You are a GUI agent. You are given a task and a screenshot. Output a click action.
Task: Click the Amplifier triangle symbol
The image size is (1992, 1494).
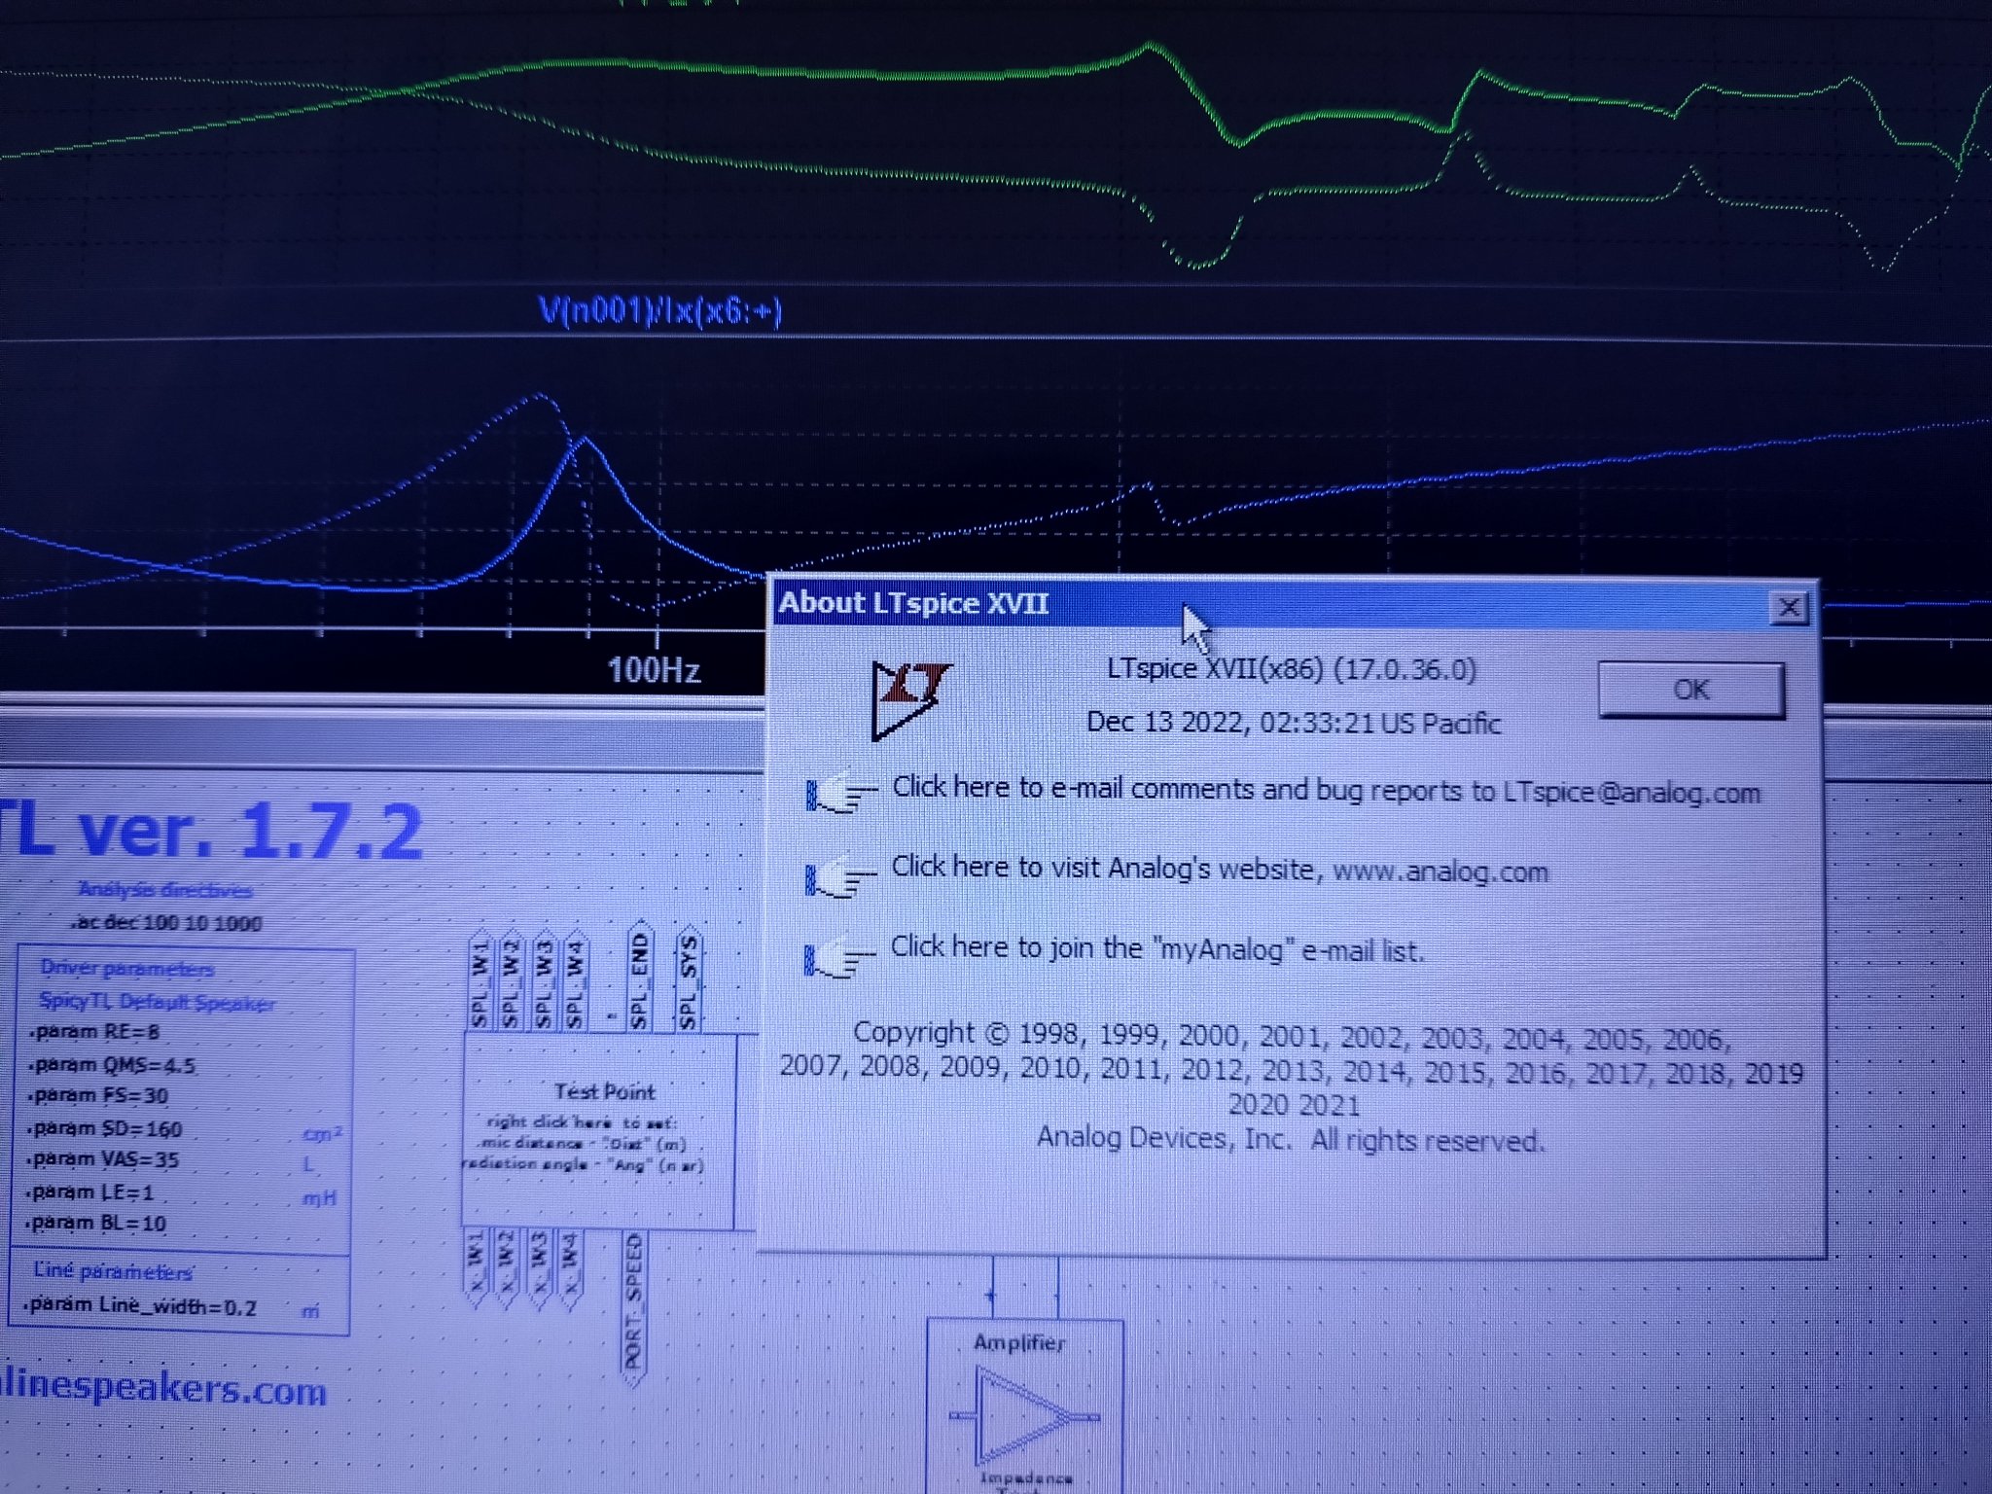[x=1025, y=1417]
